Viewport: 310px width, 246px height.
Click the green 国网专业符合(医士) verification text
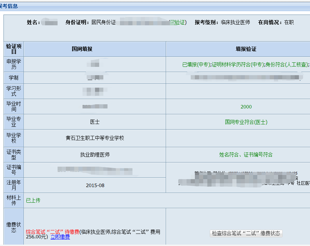click(x=246, y=122)
